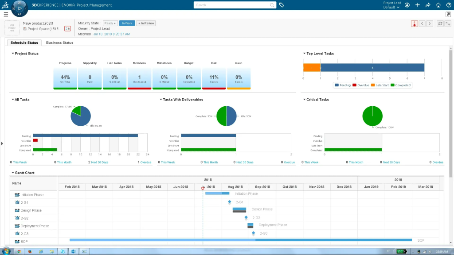Click the share arrow icon in top bar
Screen dimensions: 454x255
pyautogui.click(x=428, y=5)
